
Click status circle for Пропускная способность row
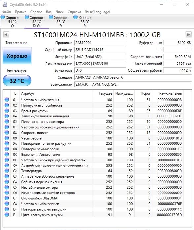[7, 105]
